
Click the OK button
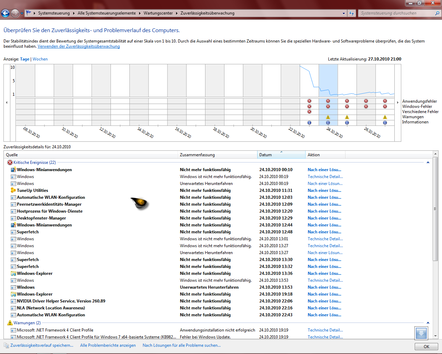pos(426,346)
